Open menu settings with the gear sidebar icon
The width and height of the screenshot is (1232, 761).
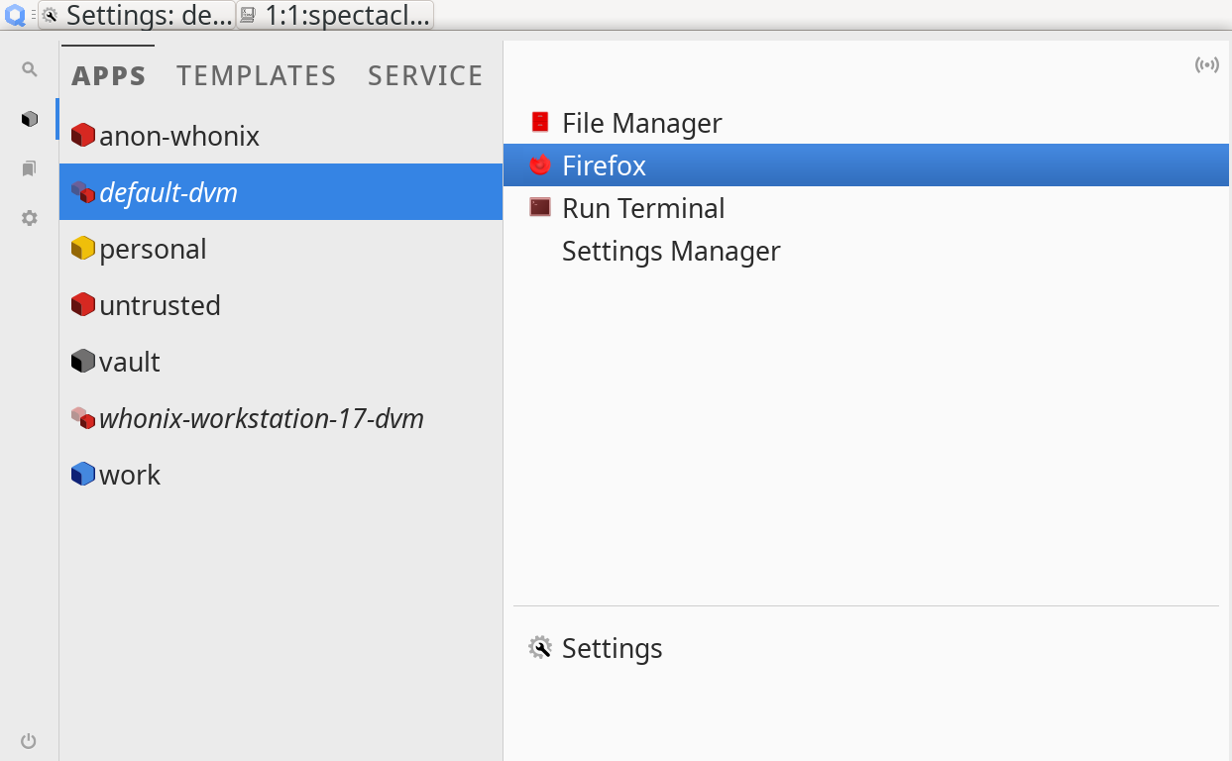pos(29,218)
